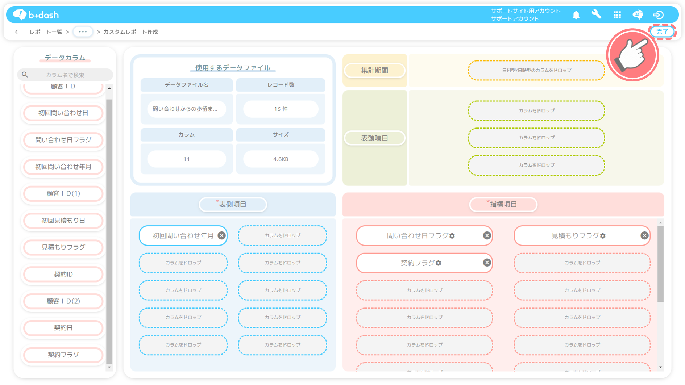Click the data file name 問い合わせからの歩留ま…
This screenshot has width=685, height=385.
187,109
